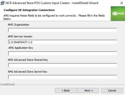This screenshot has height=95, width=125.
Task: Click the wizard window title text
Action: 52,3
